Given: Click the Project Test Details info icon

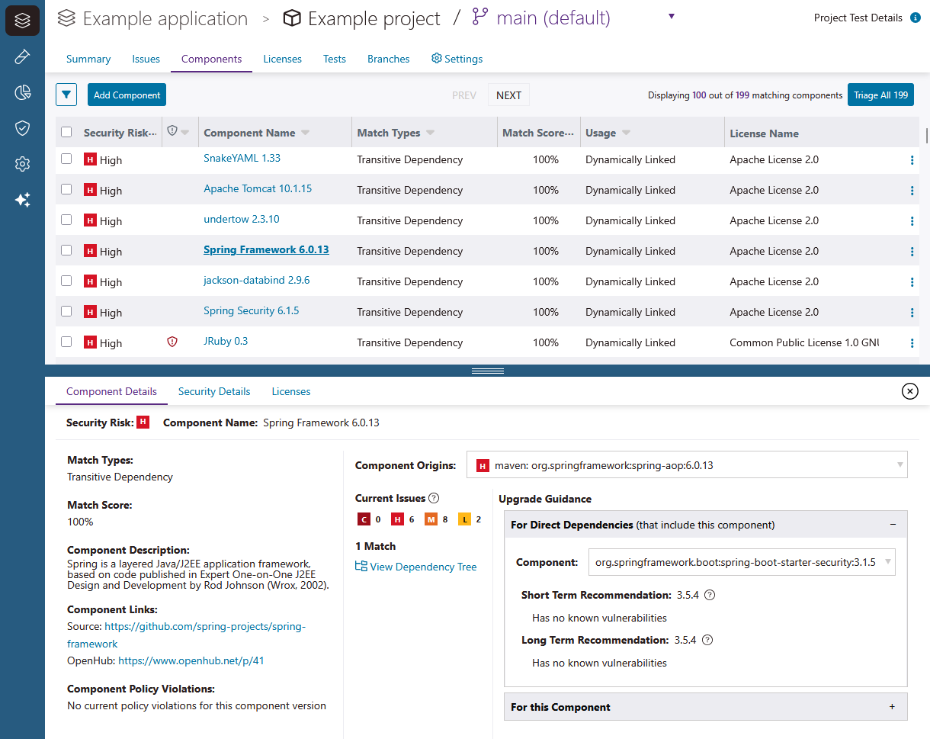Looking at the screenshot, I should pos(916,18).
